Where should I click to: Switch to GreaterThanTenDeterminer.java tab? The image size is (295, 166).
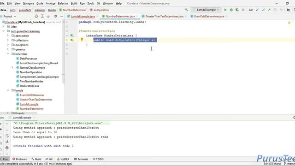coord(165,17)
